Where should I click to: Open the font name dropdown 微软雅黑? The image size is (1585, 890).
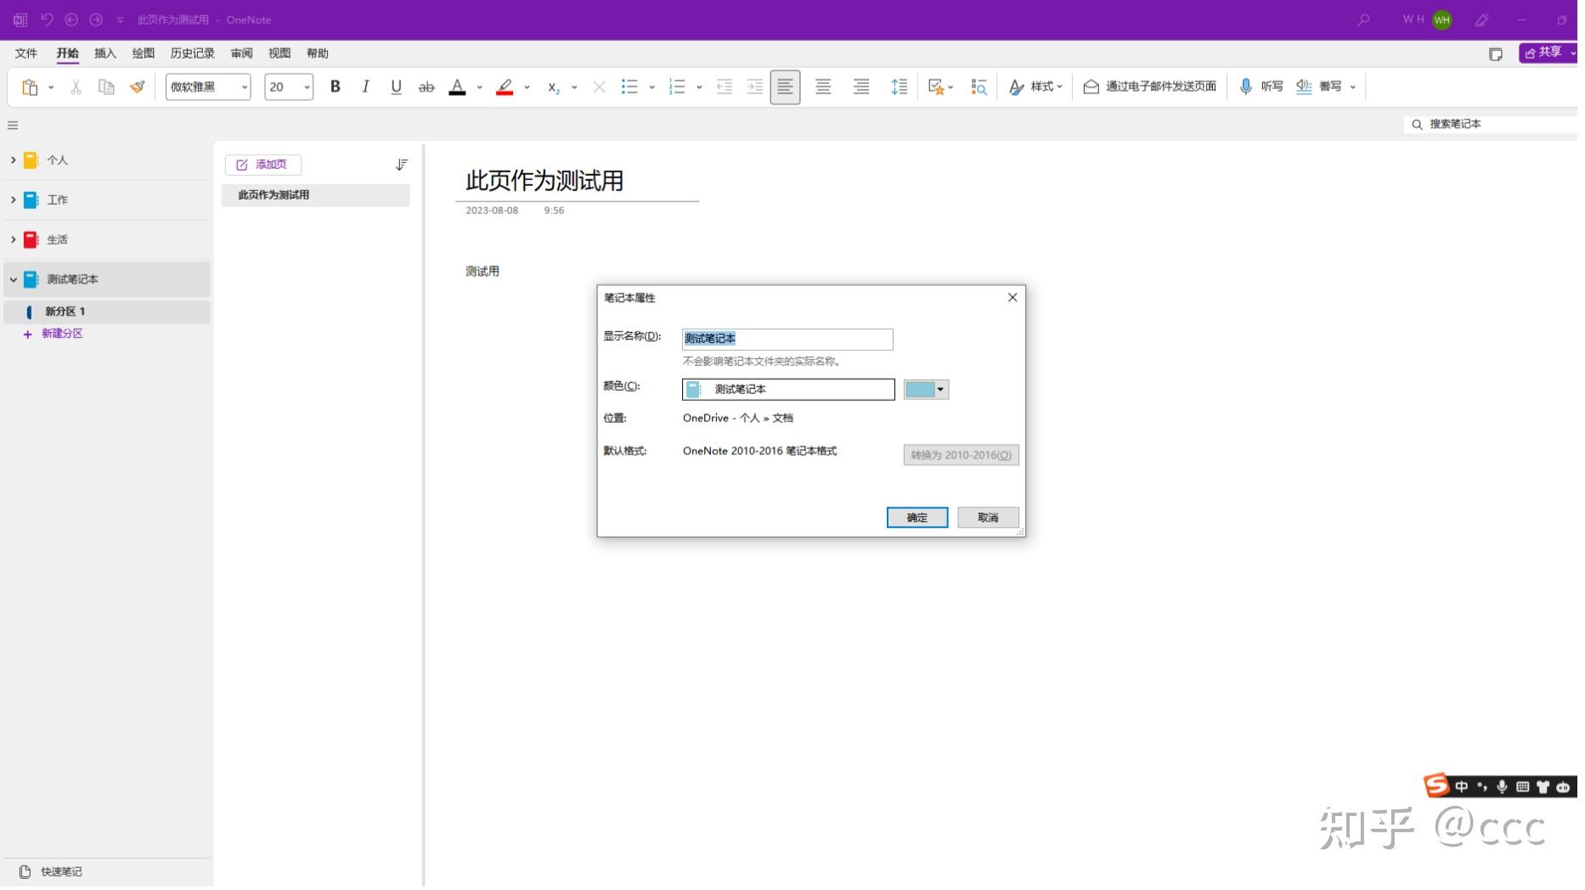pos(245,87)
